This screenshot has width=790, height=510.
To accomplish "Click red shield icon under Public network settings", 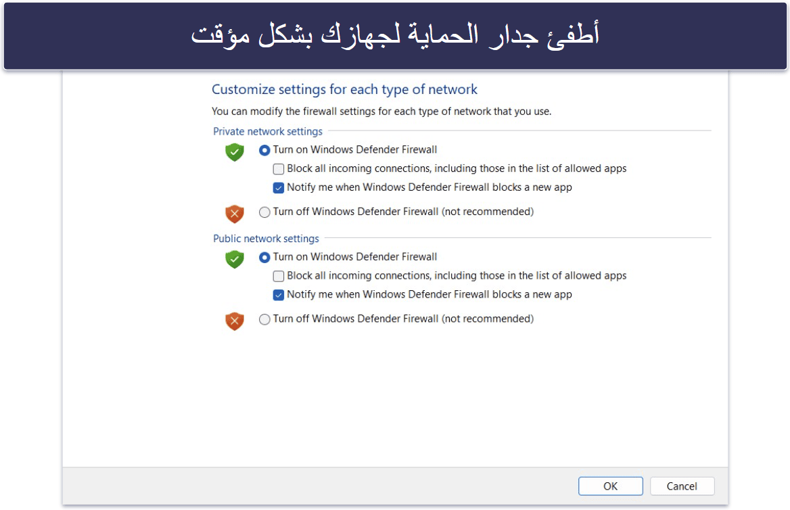I will [234, 321].
